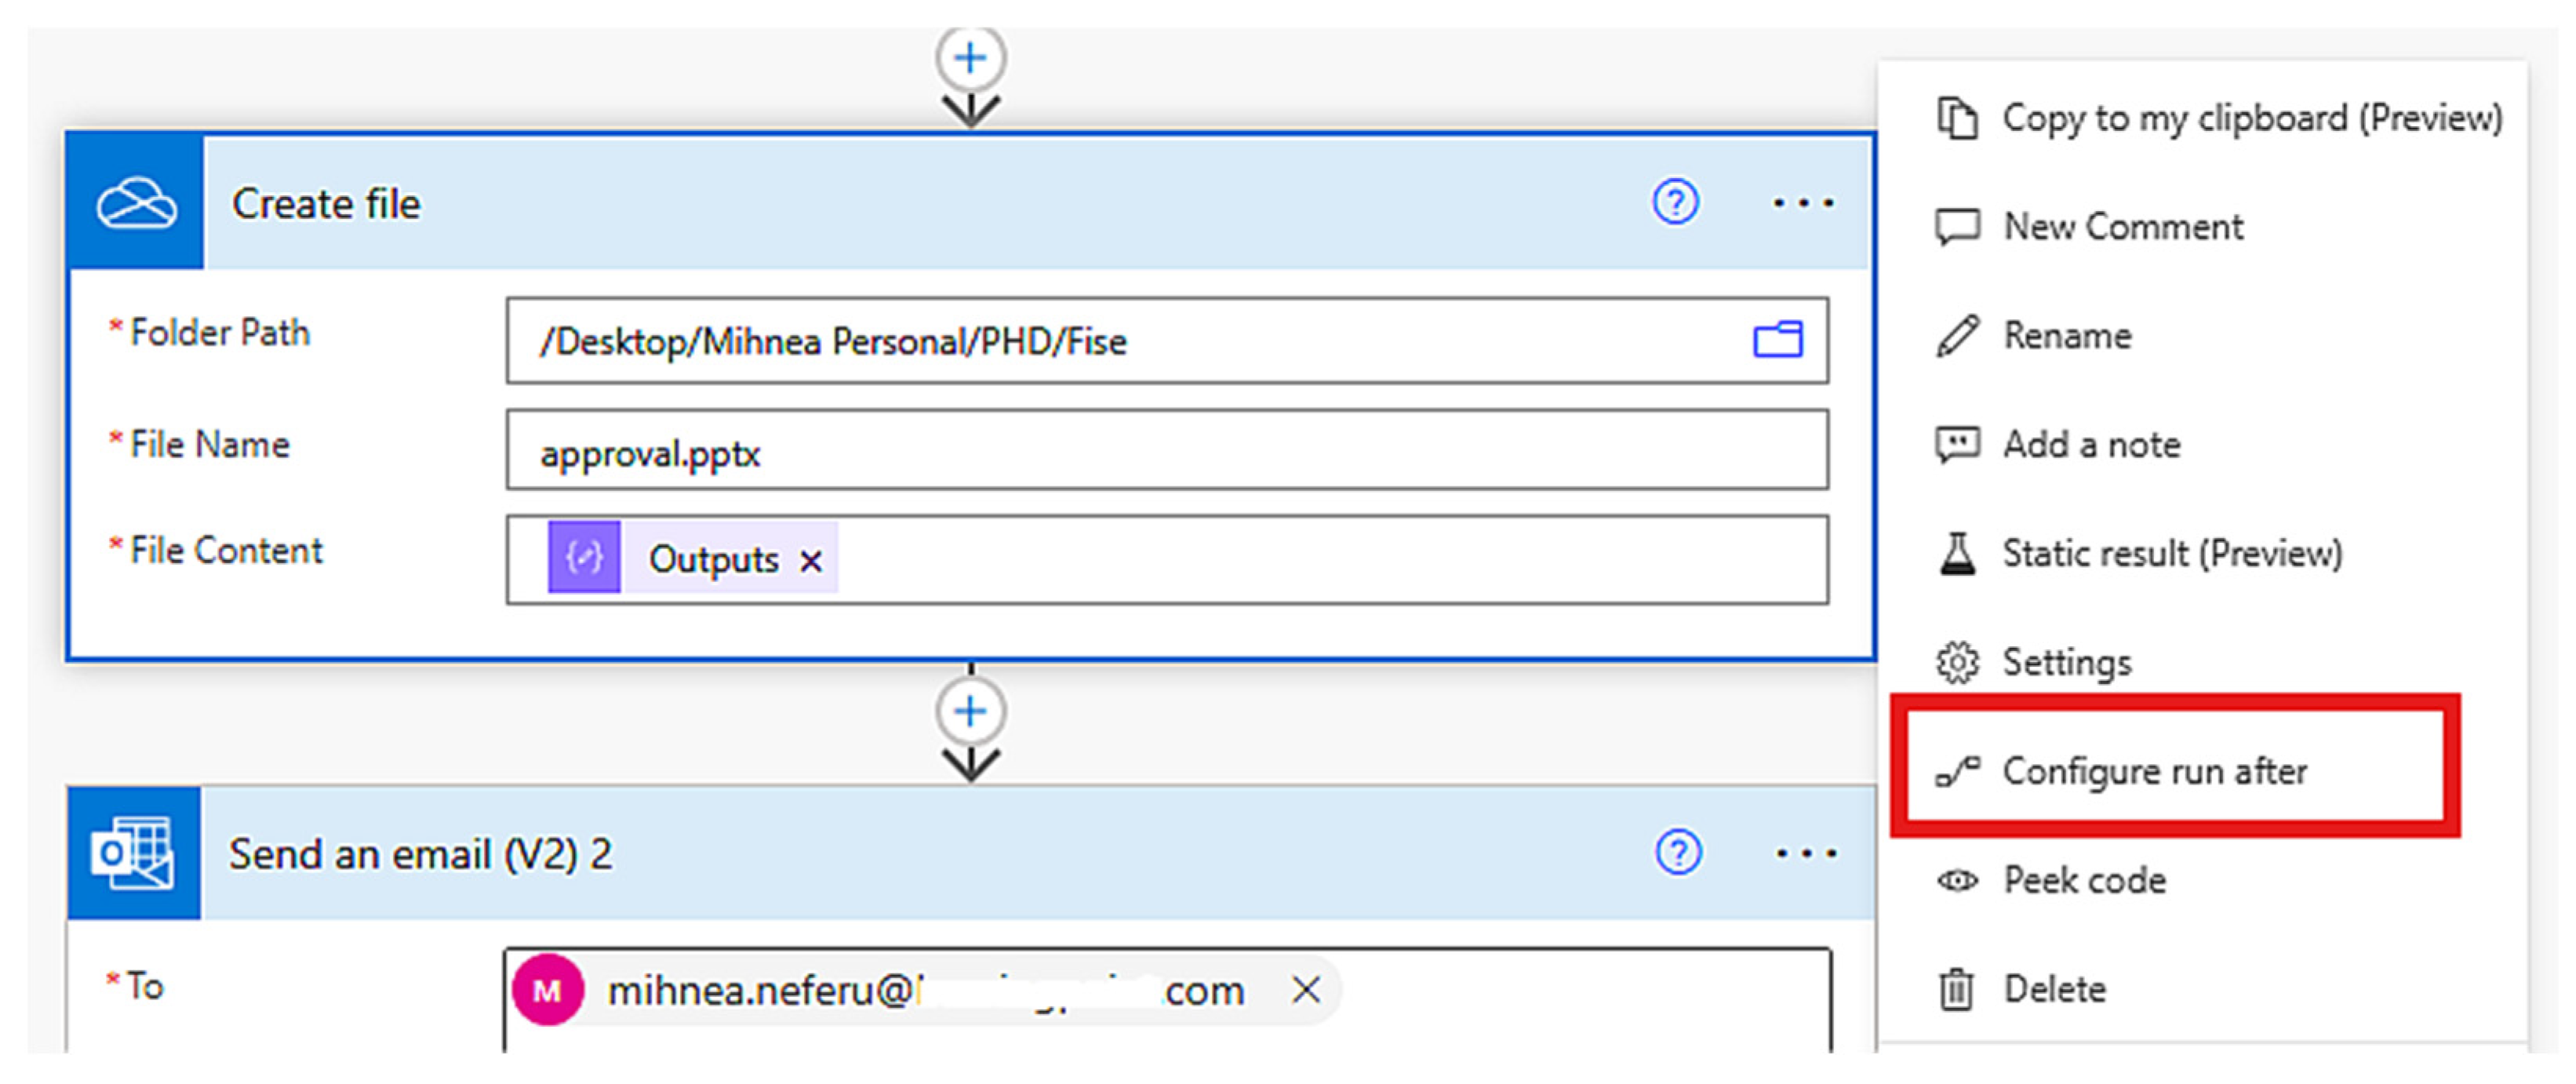Select Rename in the context menu
The image size is (2576, 1084).
(2066, 336)
